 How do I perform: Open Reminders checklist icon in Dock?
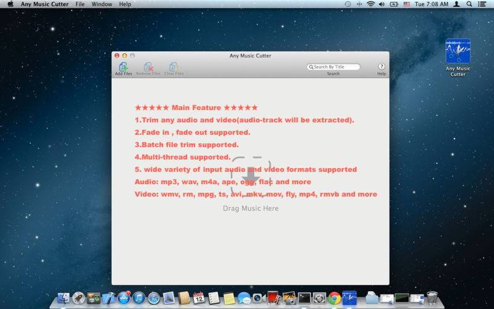click(x=214, y=298)
